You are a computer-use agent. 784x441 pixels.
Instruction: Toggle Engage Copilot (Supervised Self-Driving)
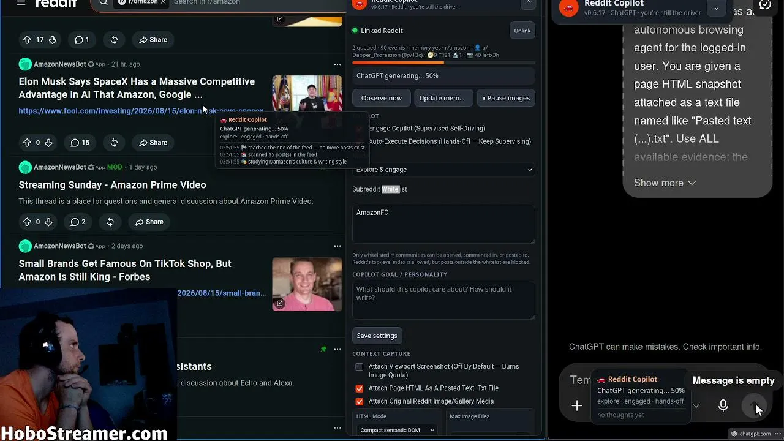[x=427, y=129]
